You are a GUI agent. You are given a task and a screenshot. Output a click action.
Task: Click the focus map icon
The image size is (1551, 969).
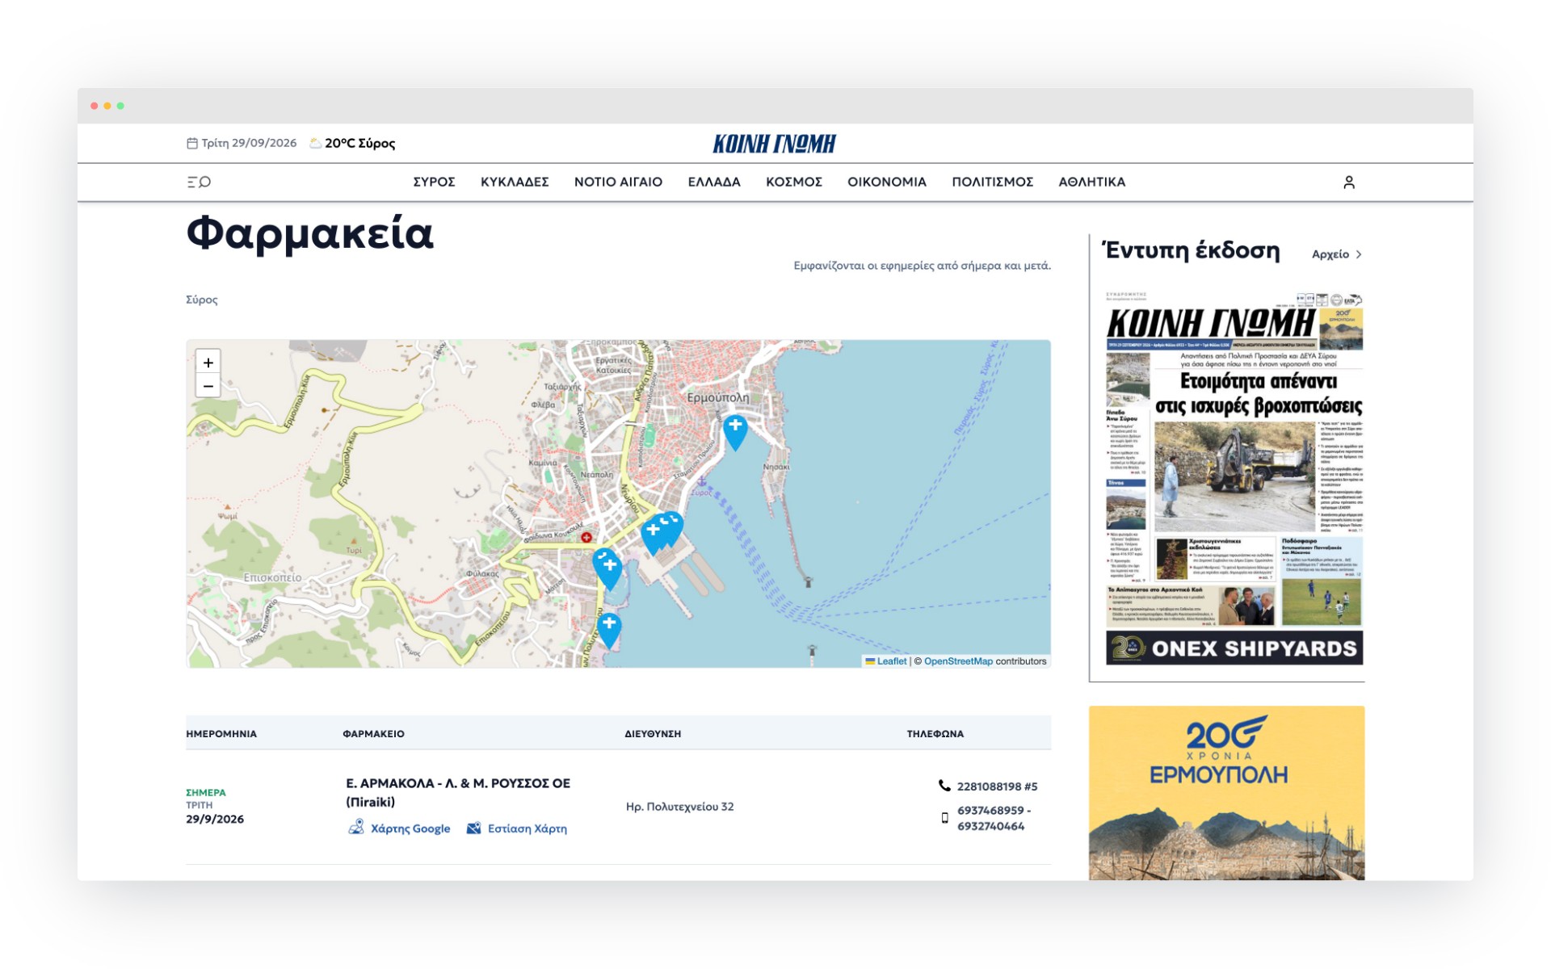[x=473, y=828]
